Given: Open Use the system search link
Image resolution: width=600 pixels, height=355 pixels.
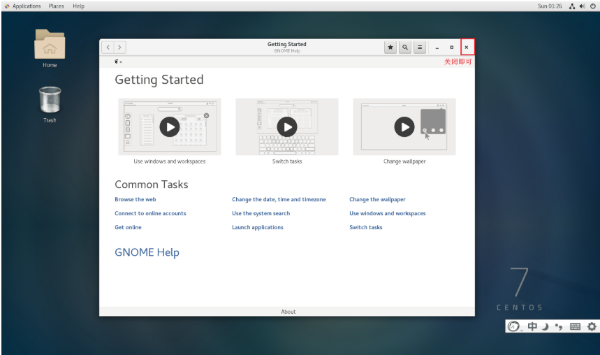Looking at the screenshot, I should 261,213.
